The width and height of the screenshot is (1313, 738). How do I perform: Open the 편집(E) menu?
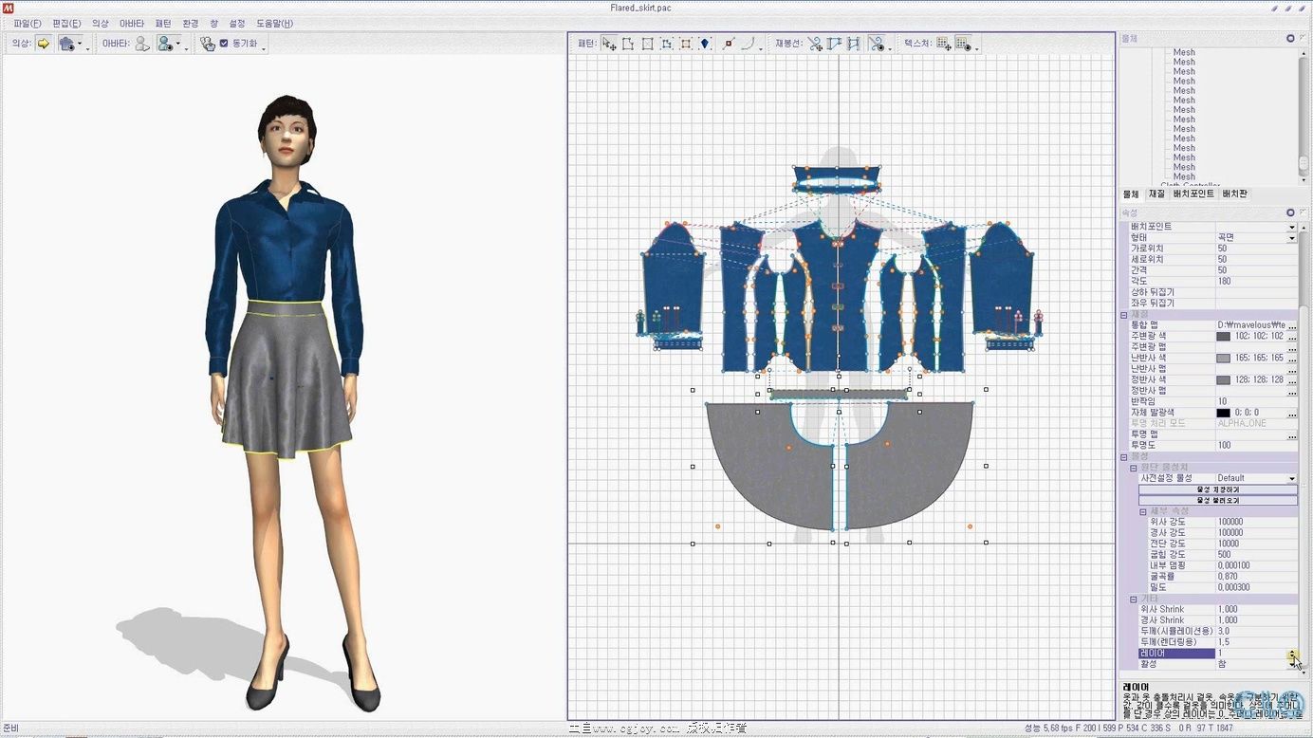click(66, 23)
